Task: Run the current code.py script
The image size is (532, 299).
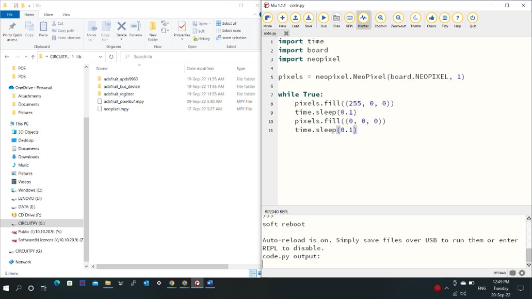Action: pyautogui.click(x=324, y=19)
